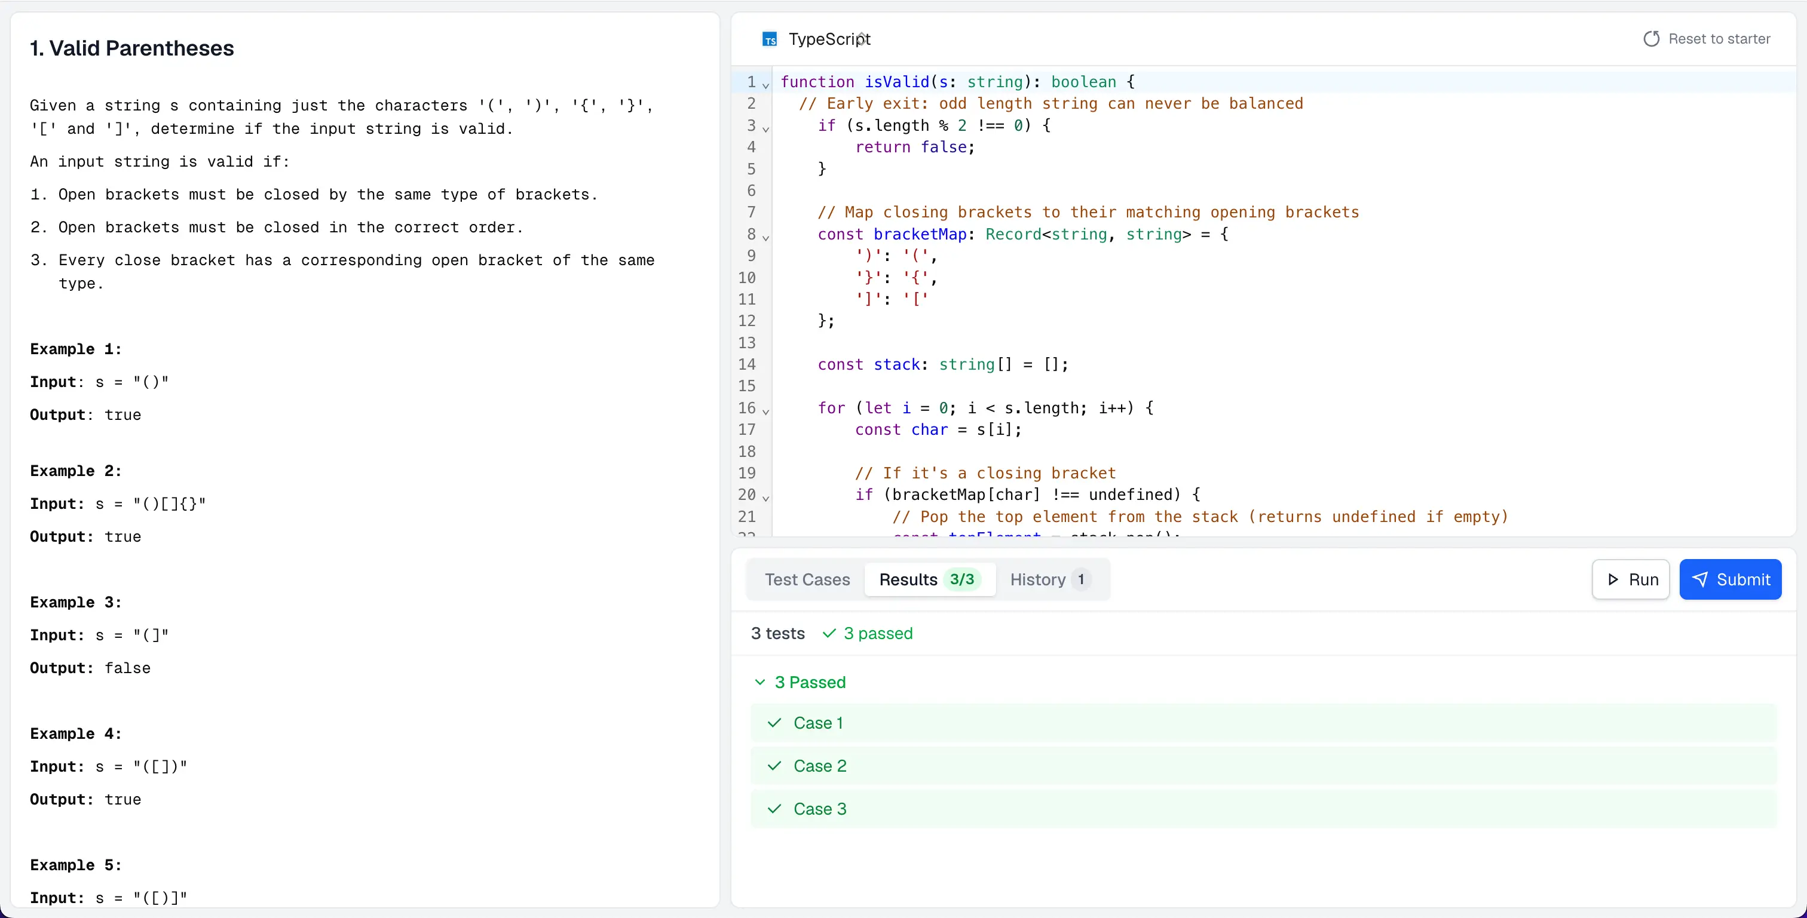Image resolution: width=1807 pixels, height=918 pixels.
Task: Click the '1. Valid Parentheses' problem title
Action: coord(132,48)
